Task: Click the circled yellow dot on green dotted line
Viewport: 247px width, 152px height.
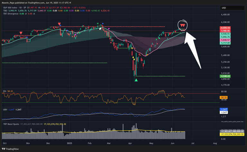Action: pyautogui.click(x=132, y=48)
